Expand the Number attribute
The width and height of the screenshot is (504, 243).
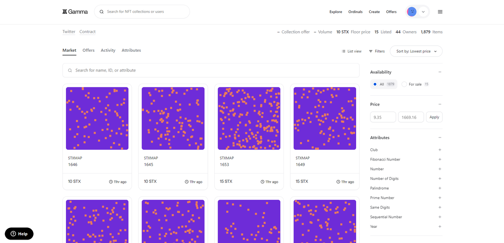[x=440, y=169]
